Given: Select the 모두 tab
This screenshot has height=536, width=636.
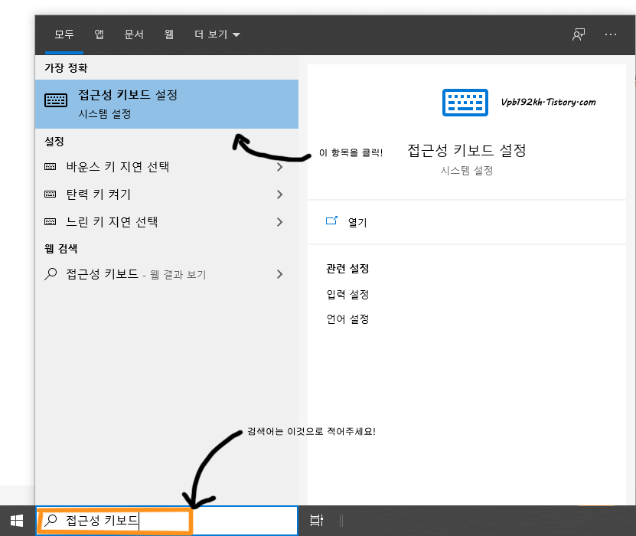Looking at the screenshot, I should (64, 34).
